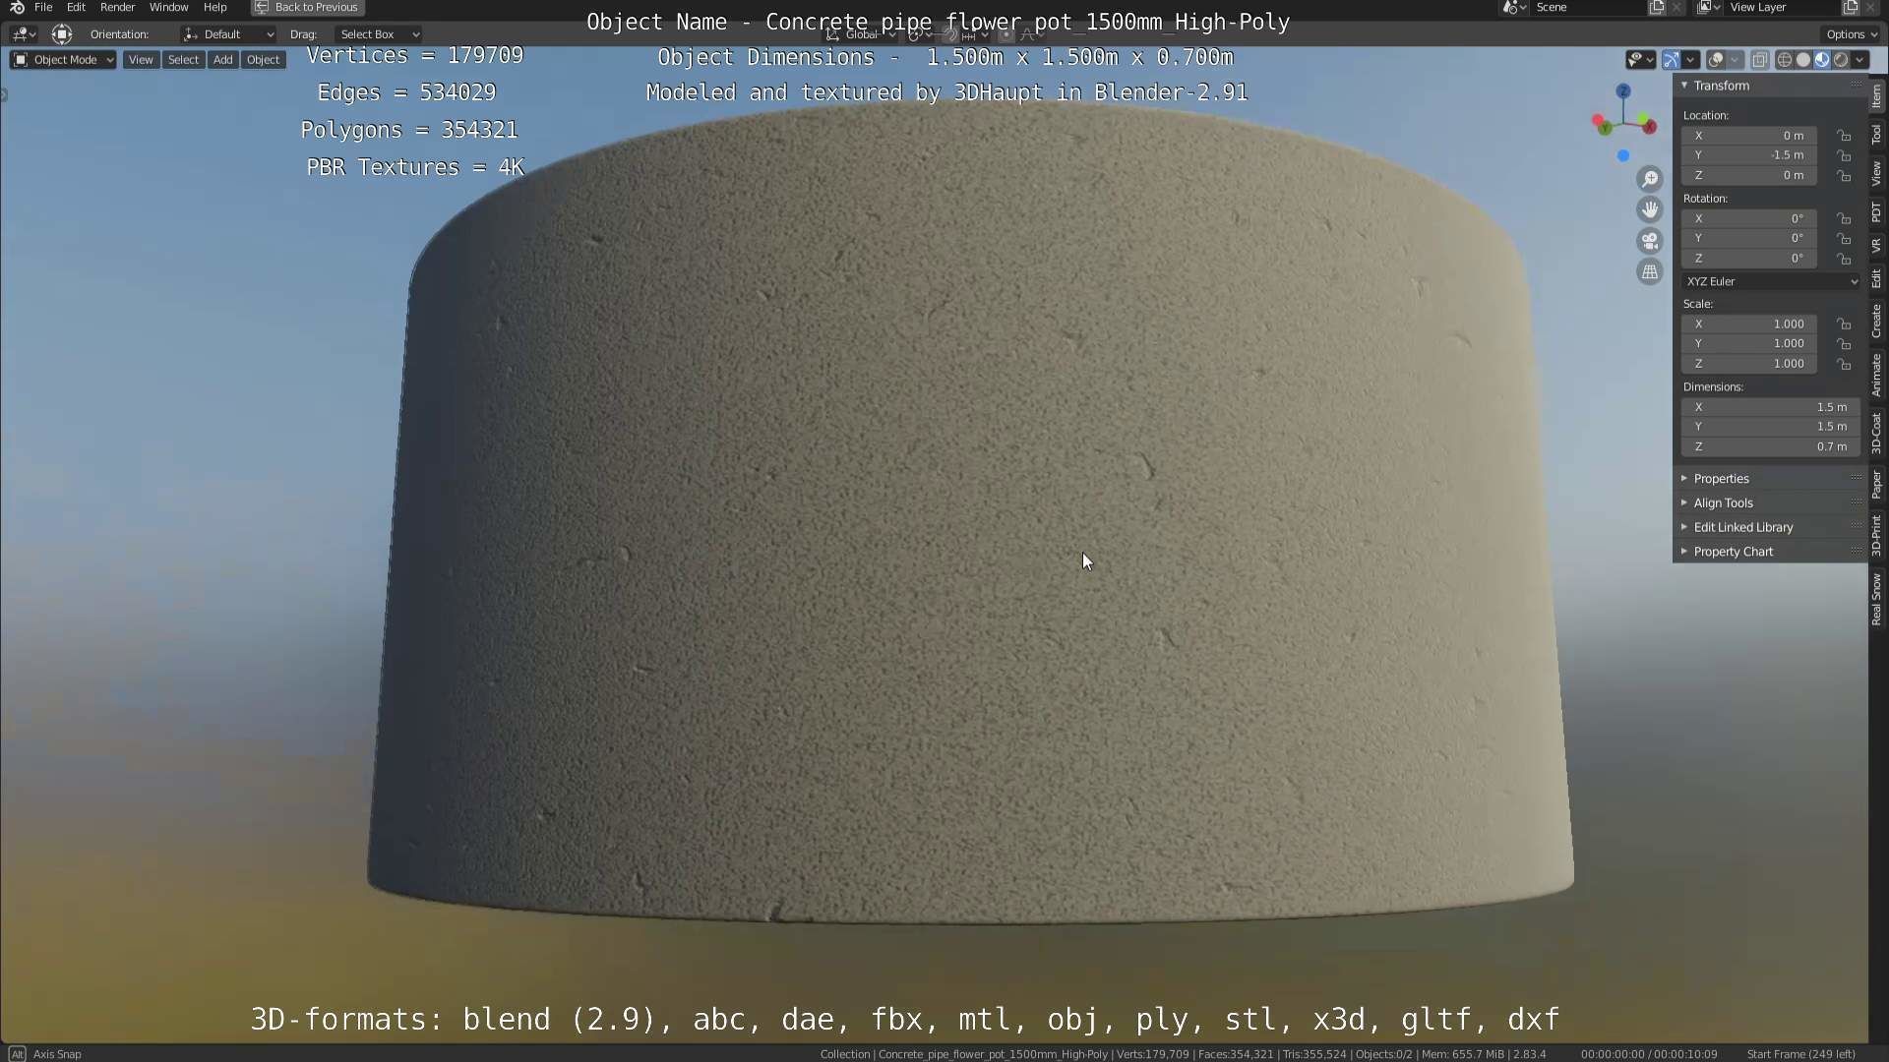
Task: Click the blue Z axis on navigation gizmo
Action: click(x=1623, y=90)
